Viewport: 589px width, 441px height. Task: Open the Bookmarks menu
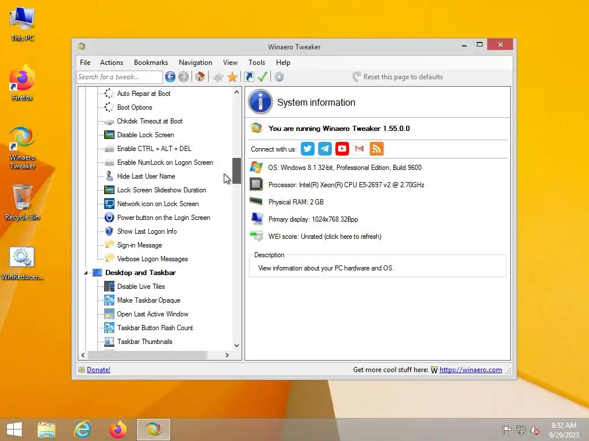click(x=151, y=63)
